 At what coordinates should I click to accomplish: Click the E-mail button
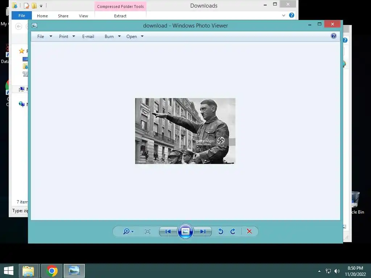[88, 37]
